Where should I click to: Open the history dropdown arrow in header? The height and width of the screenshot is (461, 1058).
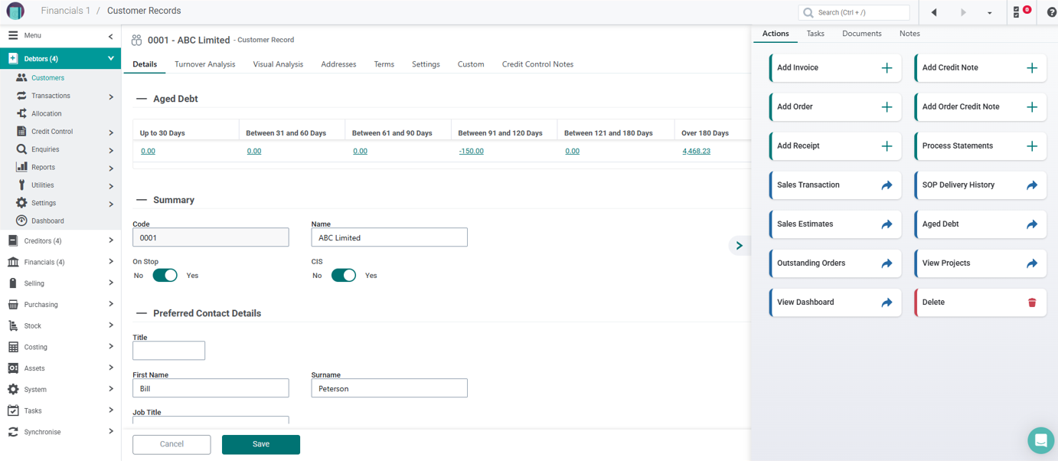989,13
